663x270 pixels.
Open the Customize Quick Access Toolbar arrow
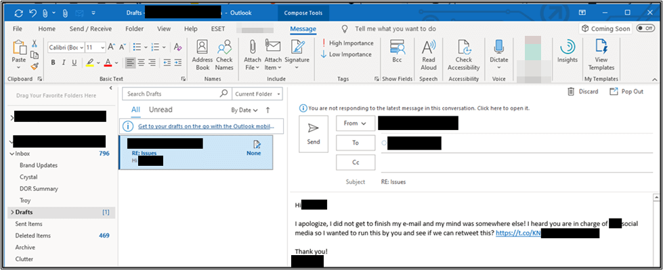point(93,13)
